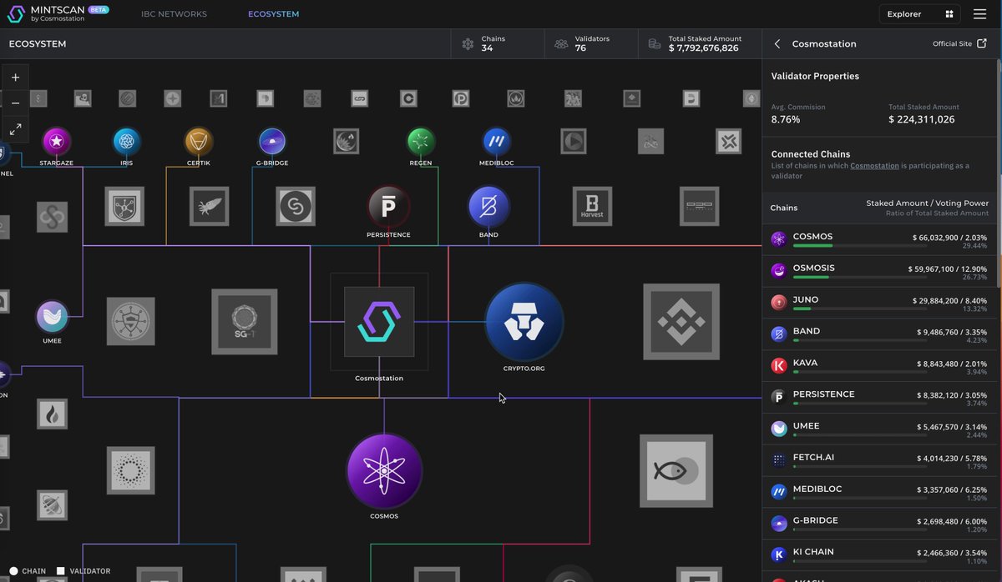1002x582 pixels.
Task: Go back from Cosmostation panel
Action: [777, 44]
